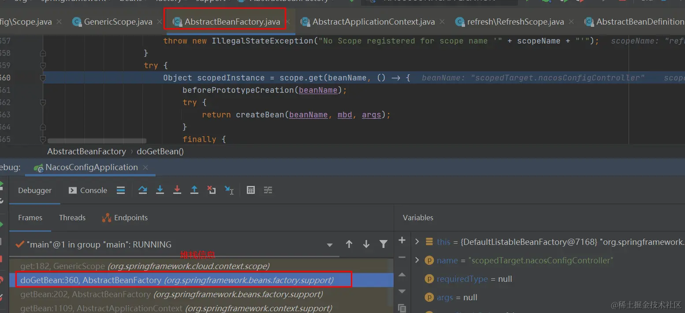Close the GenericScope.java tab

160,22
